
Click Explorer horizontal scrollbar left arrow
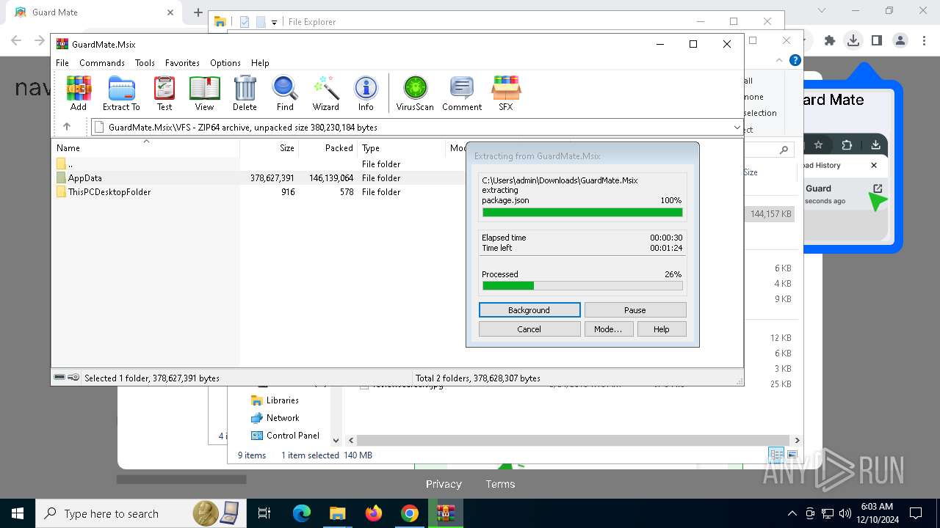click(352, 440)
